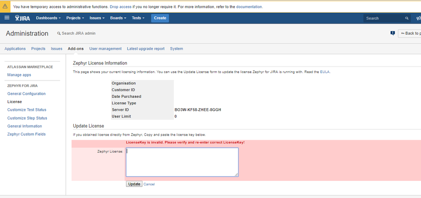Click the User Limit row label

121,116
